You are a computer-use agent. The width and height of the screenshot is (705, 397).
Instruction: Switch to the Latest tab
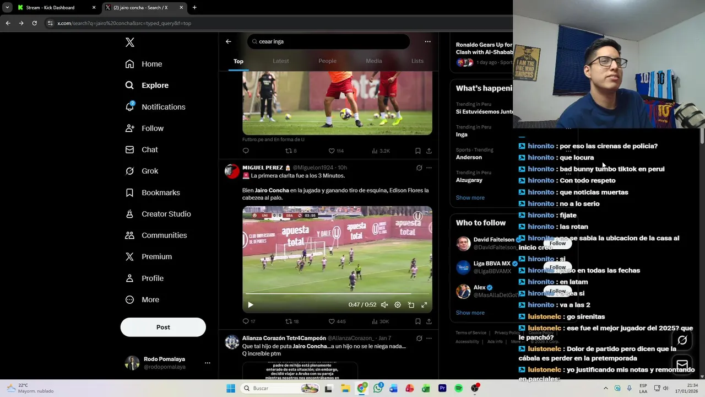(x=281, y=61)
